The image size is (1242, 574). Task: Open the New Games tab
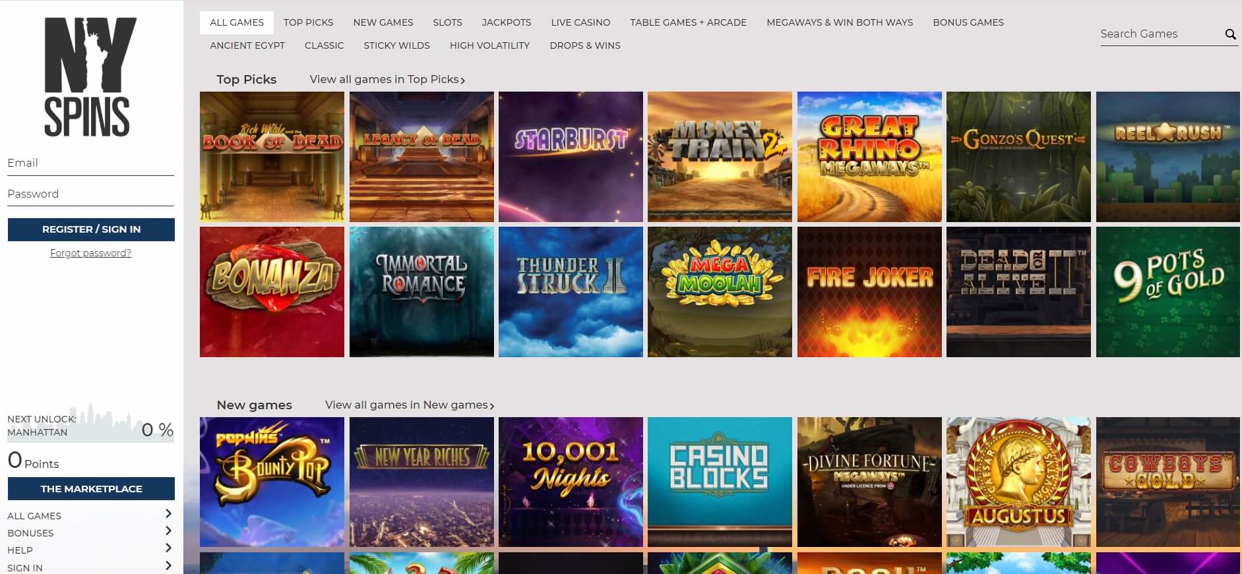pos(383,22)
